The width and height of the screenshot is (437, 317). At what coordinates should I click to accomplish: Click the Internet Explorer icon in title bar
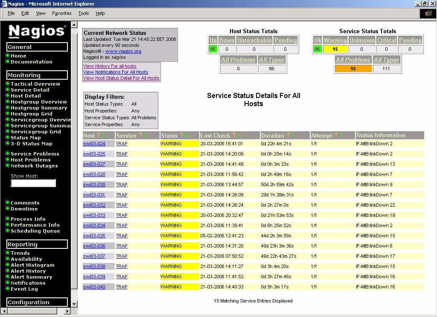click(4, 3)
